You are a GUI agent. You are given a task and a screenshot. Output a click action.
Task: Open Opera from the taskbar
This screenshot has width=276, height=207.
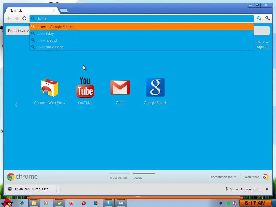[x=84, y=203]
